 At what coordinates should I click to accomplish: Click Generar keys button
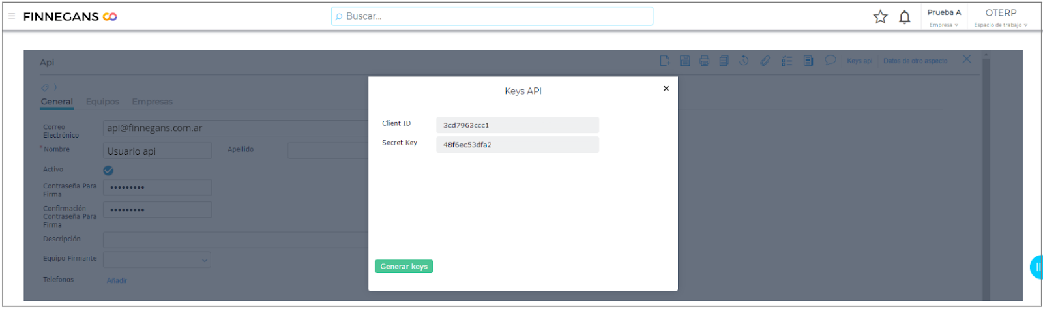(x=404, y=266)
